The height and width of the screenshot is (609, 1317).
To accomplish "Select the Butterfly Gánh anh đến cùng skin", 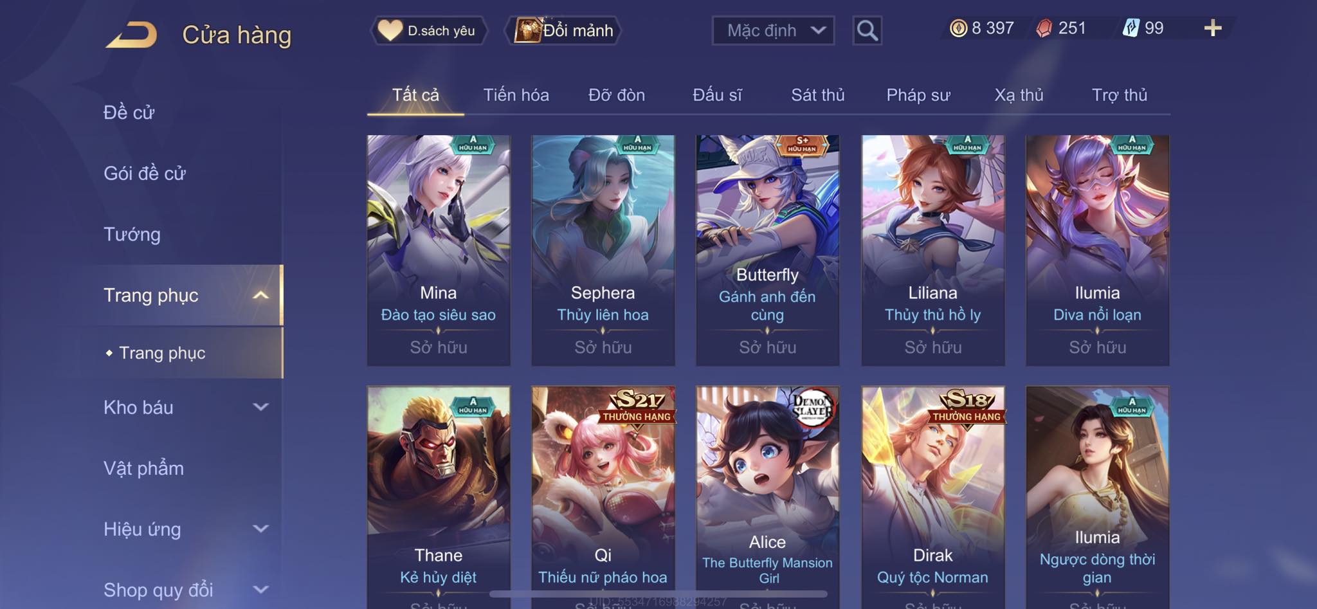I will [767, 250].
